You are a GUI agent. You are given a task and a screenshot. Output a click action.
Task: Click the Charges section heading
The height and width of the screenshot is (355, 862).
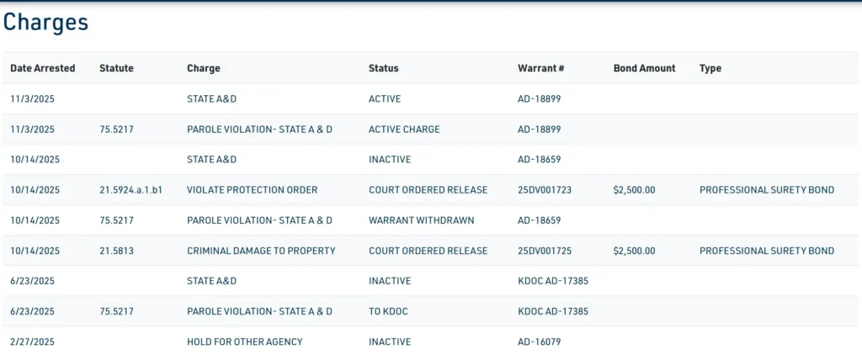[x=45, y=23]
